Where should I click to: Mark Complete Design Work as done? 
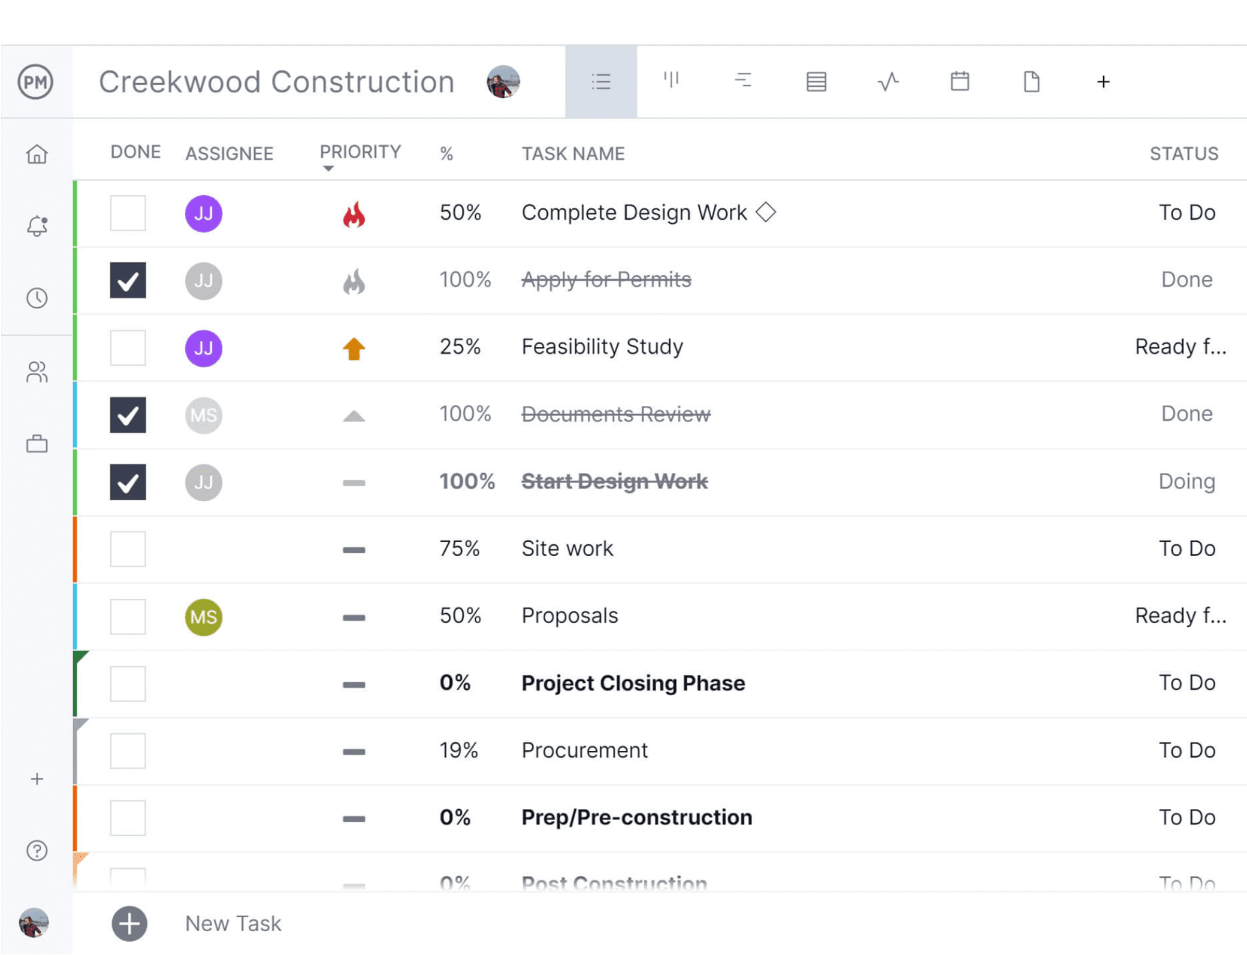click(127, 213)
